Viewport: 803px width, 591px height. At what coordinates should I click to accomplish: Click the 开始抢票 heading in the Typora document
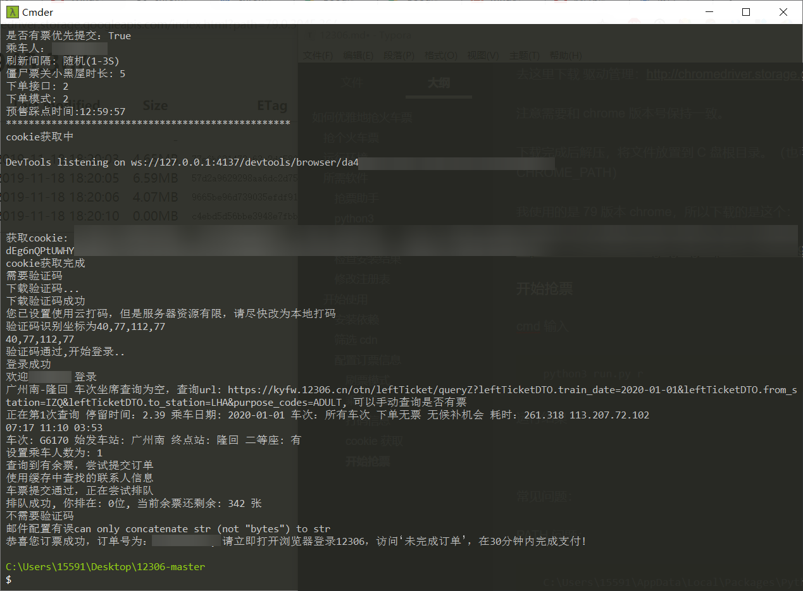pos(545,289)
